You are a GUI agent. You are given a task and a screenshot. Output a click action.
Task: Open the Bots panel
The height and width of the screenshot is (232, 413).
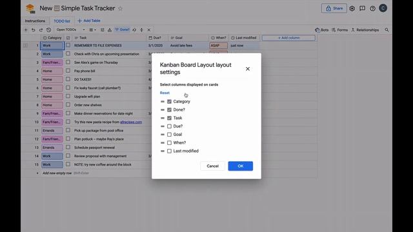(321, 30)
